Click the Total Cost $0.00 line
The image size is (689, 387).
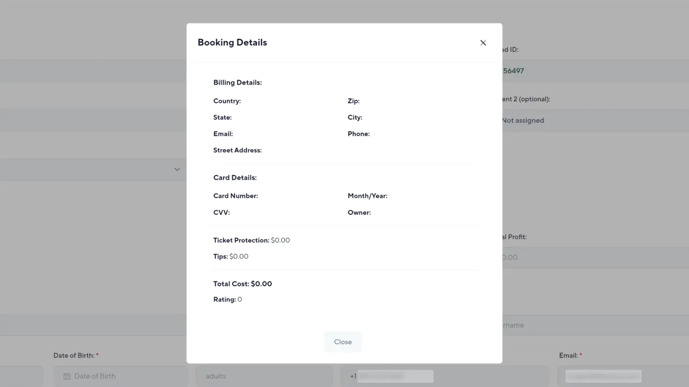[243, 284]
